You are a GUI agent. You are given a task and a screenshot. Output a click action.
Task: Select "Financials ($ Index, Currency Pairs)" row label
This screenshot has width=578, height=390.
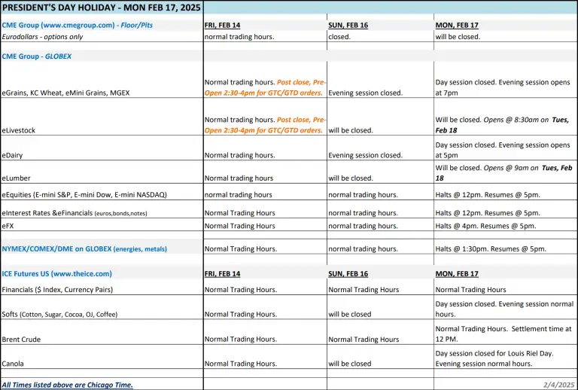(57, 290)
